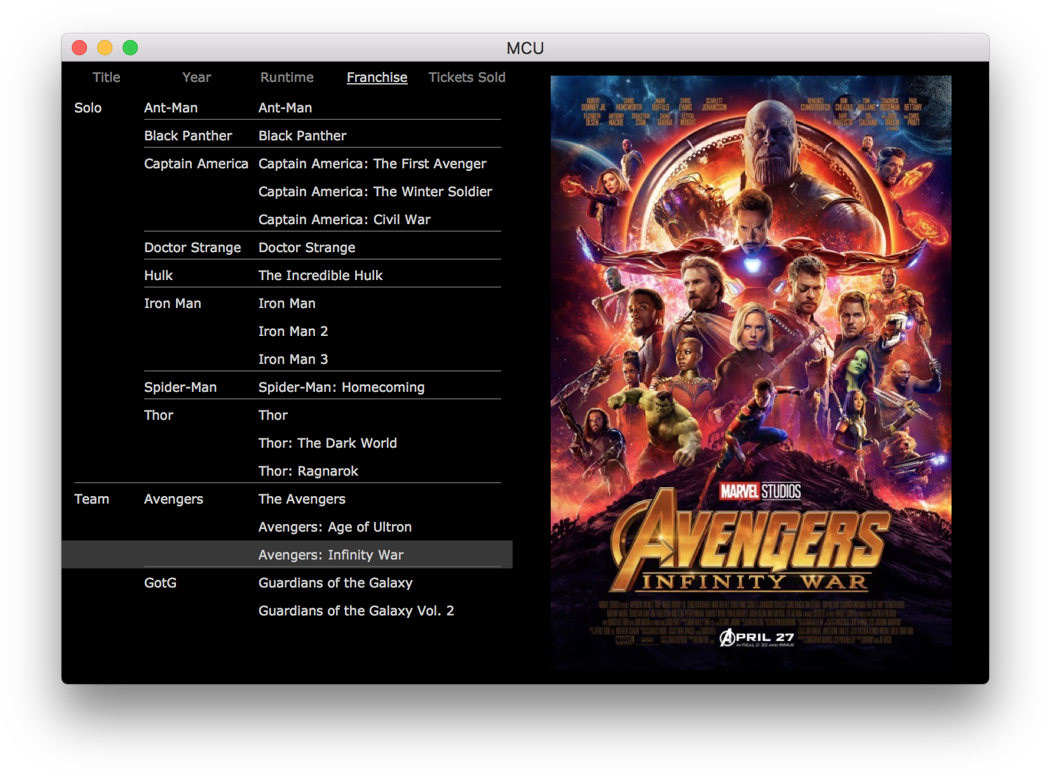Viewport: 1050px width, 778px height.
Task: Sort movies by the Year column
Action: click(x=196, y=77)
